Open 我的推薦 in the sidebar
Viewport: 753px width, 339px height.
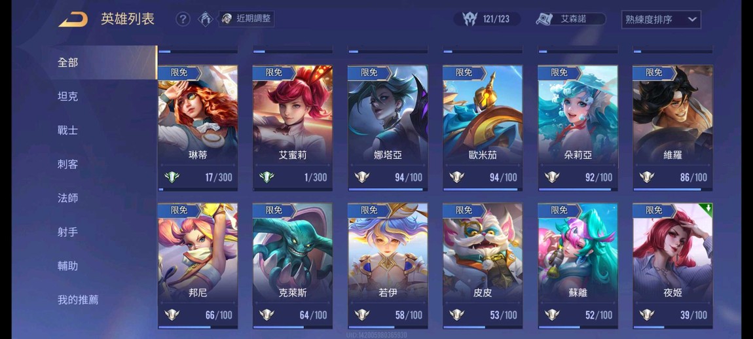pyautogui.click(x=78, y=300)
